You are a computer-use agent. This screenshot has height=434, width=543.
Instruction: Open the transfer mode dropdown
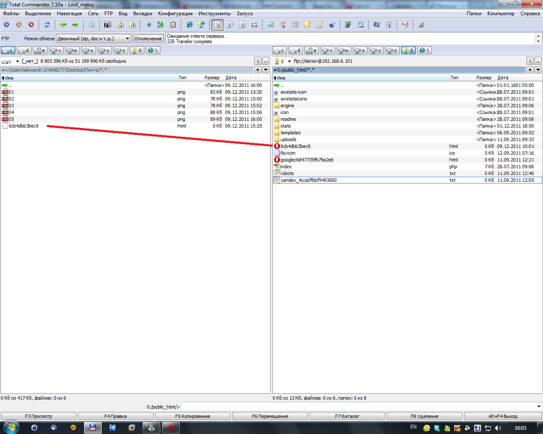pyautogui.click(x=127, y=39)
